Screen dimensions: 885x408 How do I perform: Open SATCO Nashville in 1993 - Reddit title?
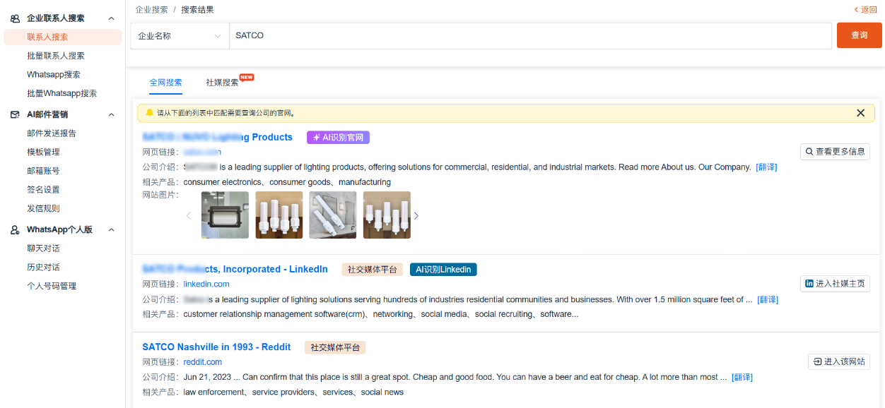coord(216,347)
